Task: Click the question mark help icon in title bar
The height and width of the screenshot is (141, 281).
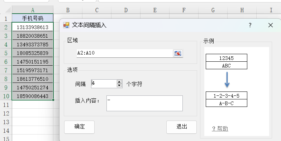Action: [250, 25]
